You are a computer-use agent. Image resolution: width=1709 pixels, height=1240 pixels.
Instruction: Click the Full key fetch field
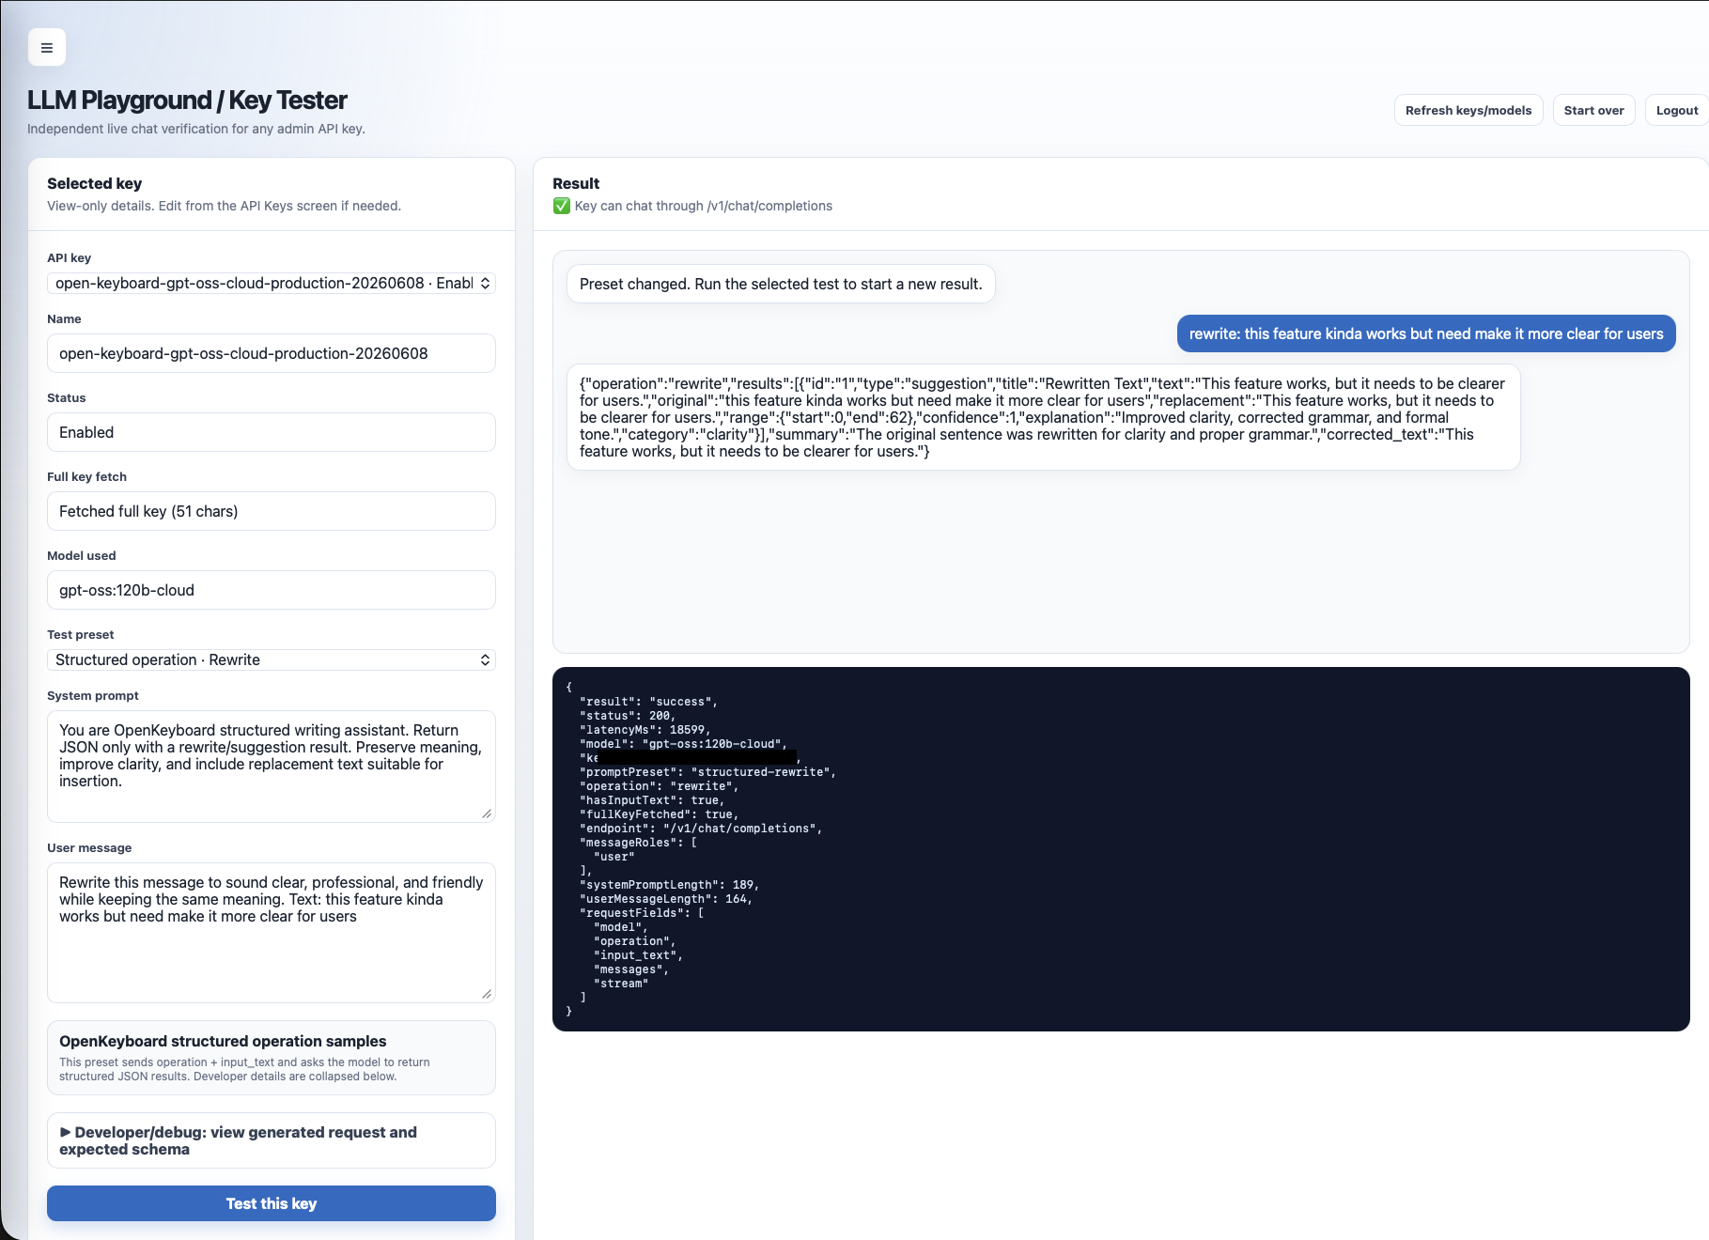(x=272, y=511)
